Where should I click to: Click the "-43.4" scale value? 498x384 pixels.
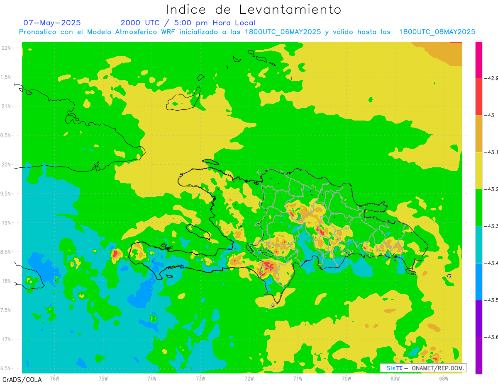(x=491, y=263)
